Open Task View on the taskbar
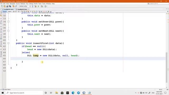The height and width of the screenshot is (95, 169). click(x=51, y=93)
